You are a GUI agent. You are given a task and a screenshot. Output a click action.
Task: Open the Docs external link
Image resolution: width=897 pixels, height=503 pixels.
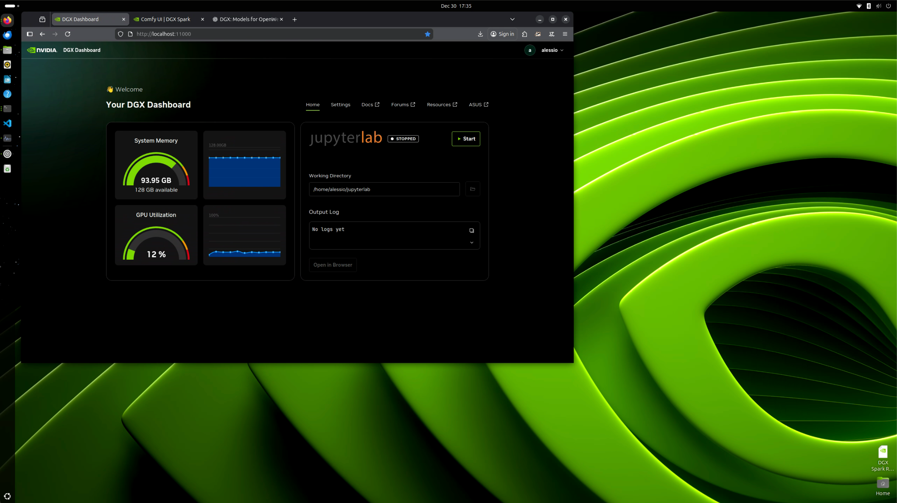(x=370, y=104)
